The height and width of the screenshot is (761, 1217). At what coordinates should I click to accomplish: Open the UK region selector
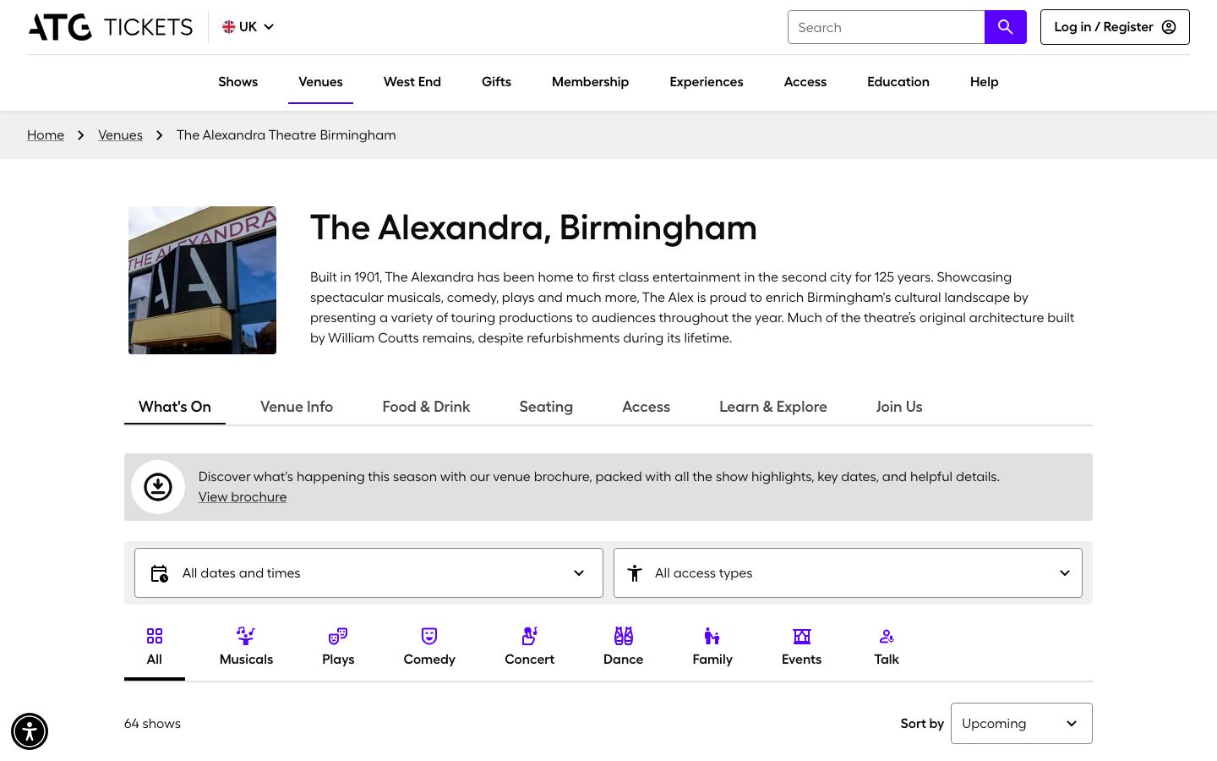[x=248, y=27]
